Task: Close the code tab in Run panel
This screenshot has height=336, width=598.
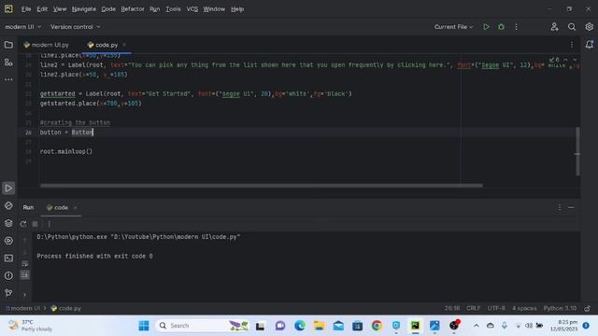Action: pos(75,207)
